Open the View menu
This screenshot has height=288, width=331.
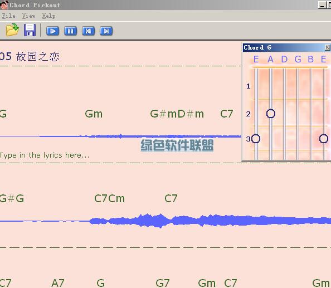[29, 16]
